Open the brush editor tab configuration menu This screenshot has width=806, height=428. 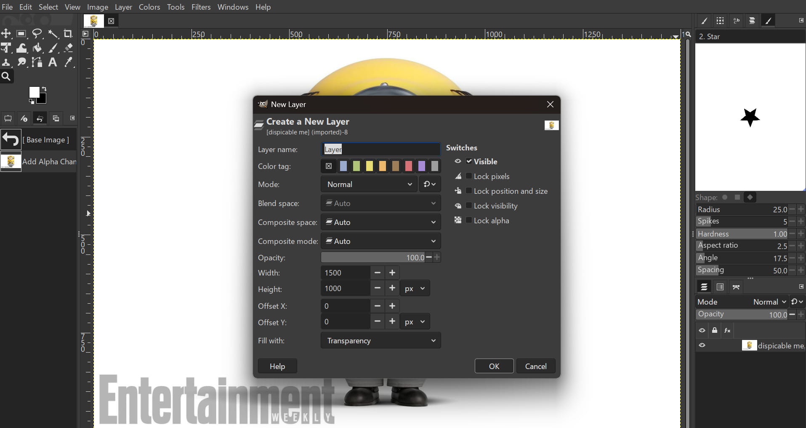[x=801, y=20]
